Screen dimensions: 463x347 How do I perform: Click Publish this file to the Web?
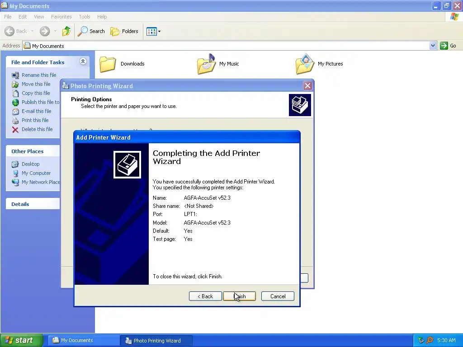40,102
